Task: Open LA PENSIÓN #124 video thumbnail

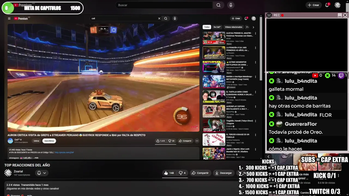Action: [214, 53]
